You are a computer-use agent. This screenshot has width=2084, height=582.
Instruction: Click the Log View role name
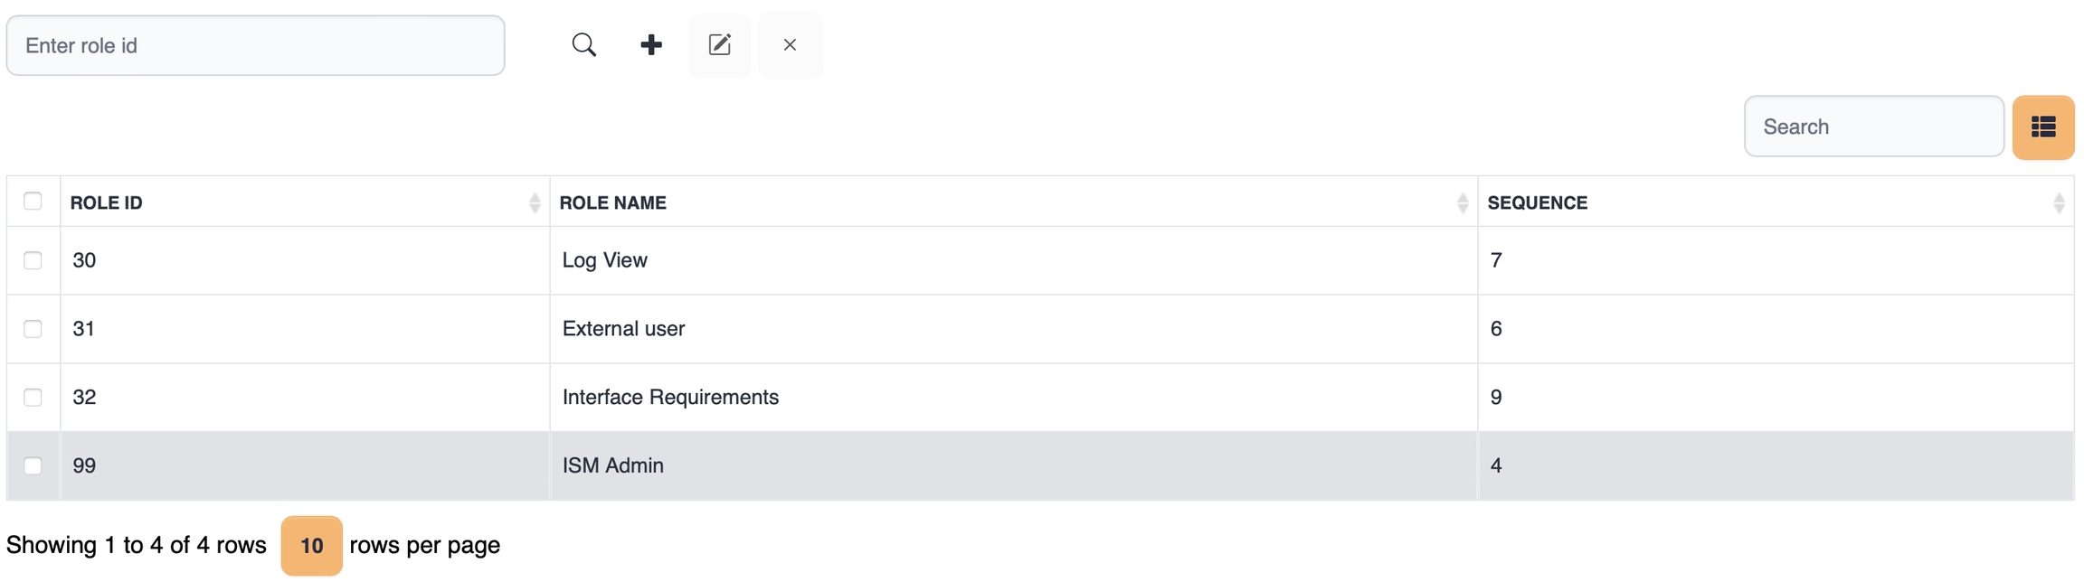604,260
